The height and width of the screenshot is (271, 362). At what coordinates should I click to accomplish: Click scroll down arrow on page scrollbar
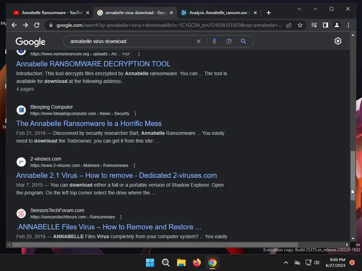[353, 239]
